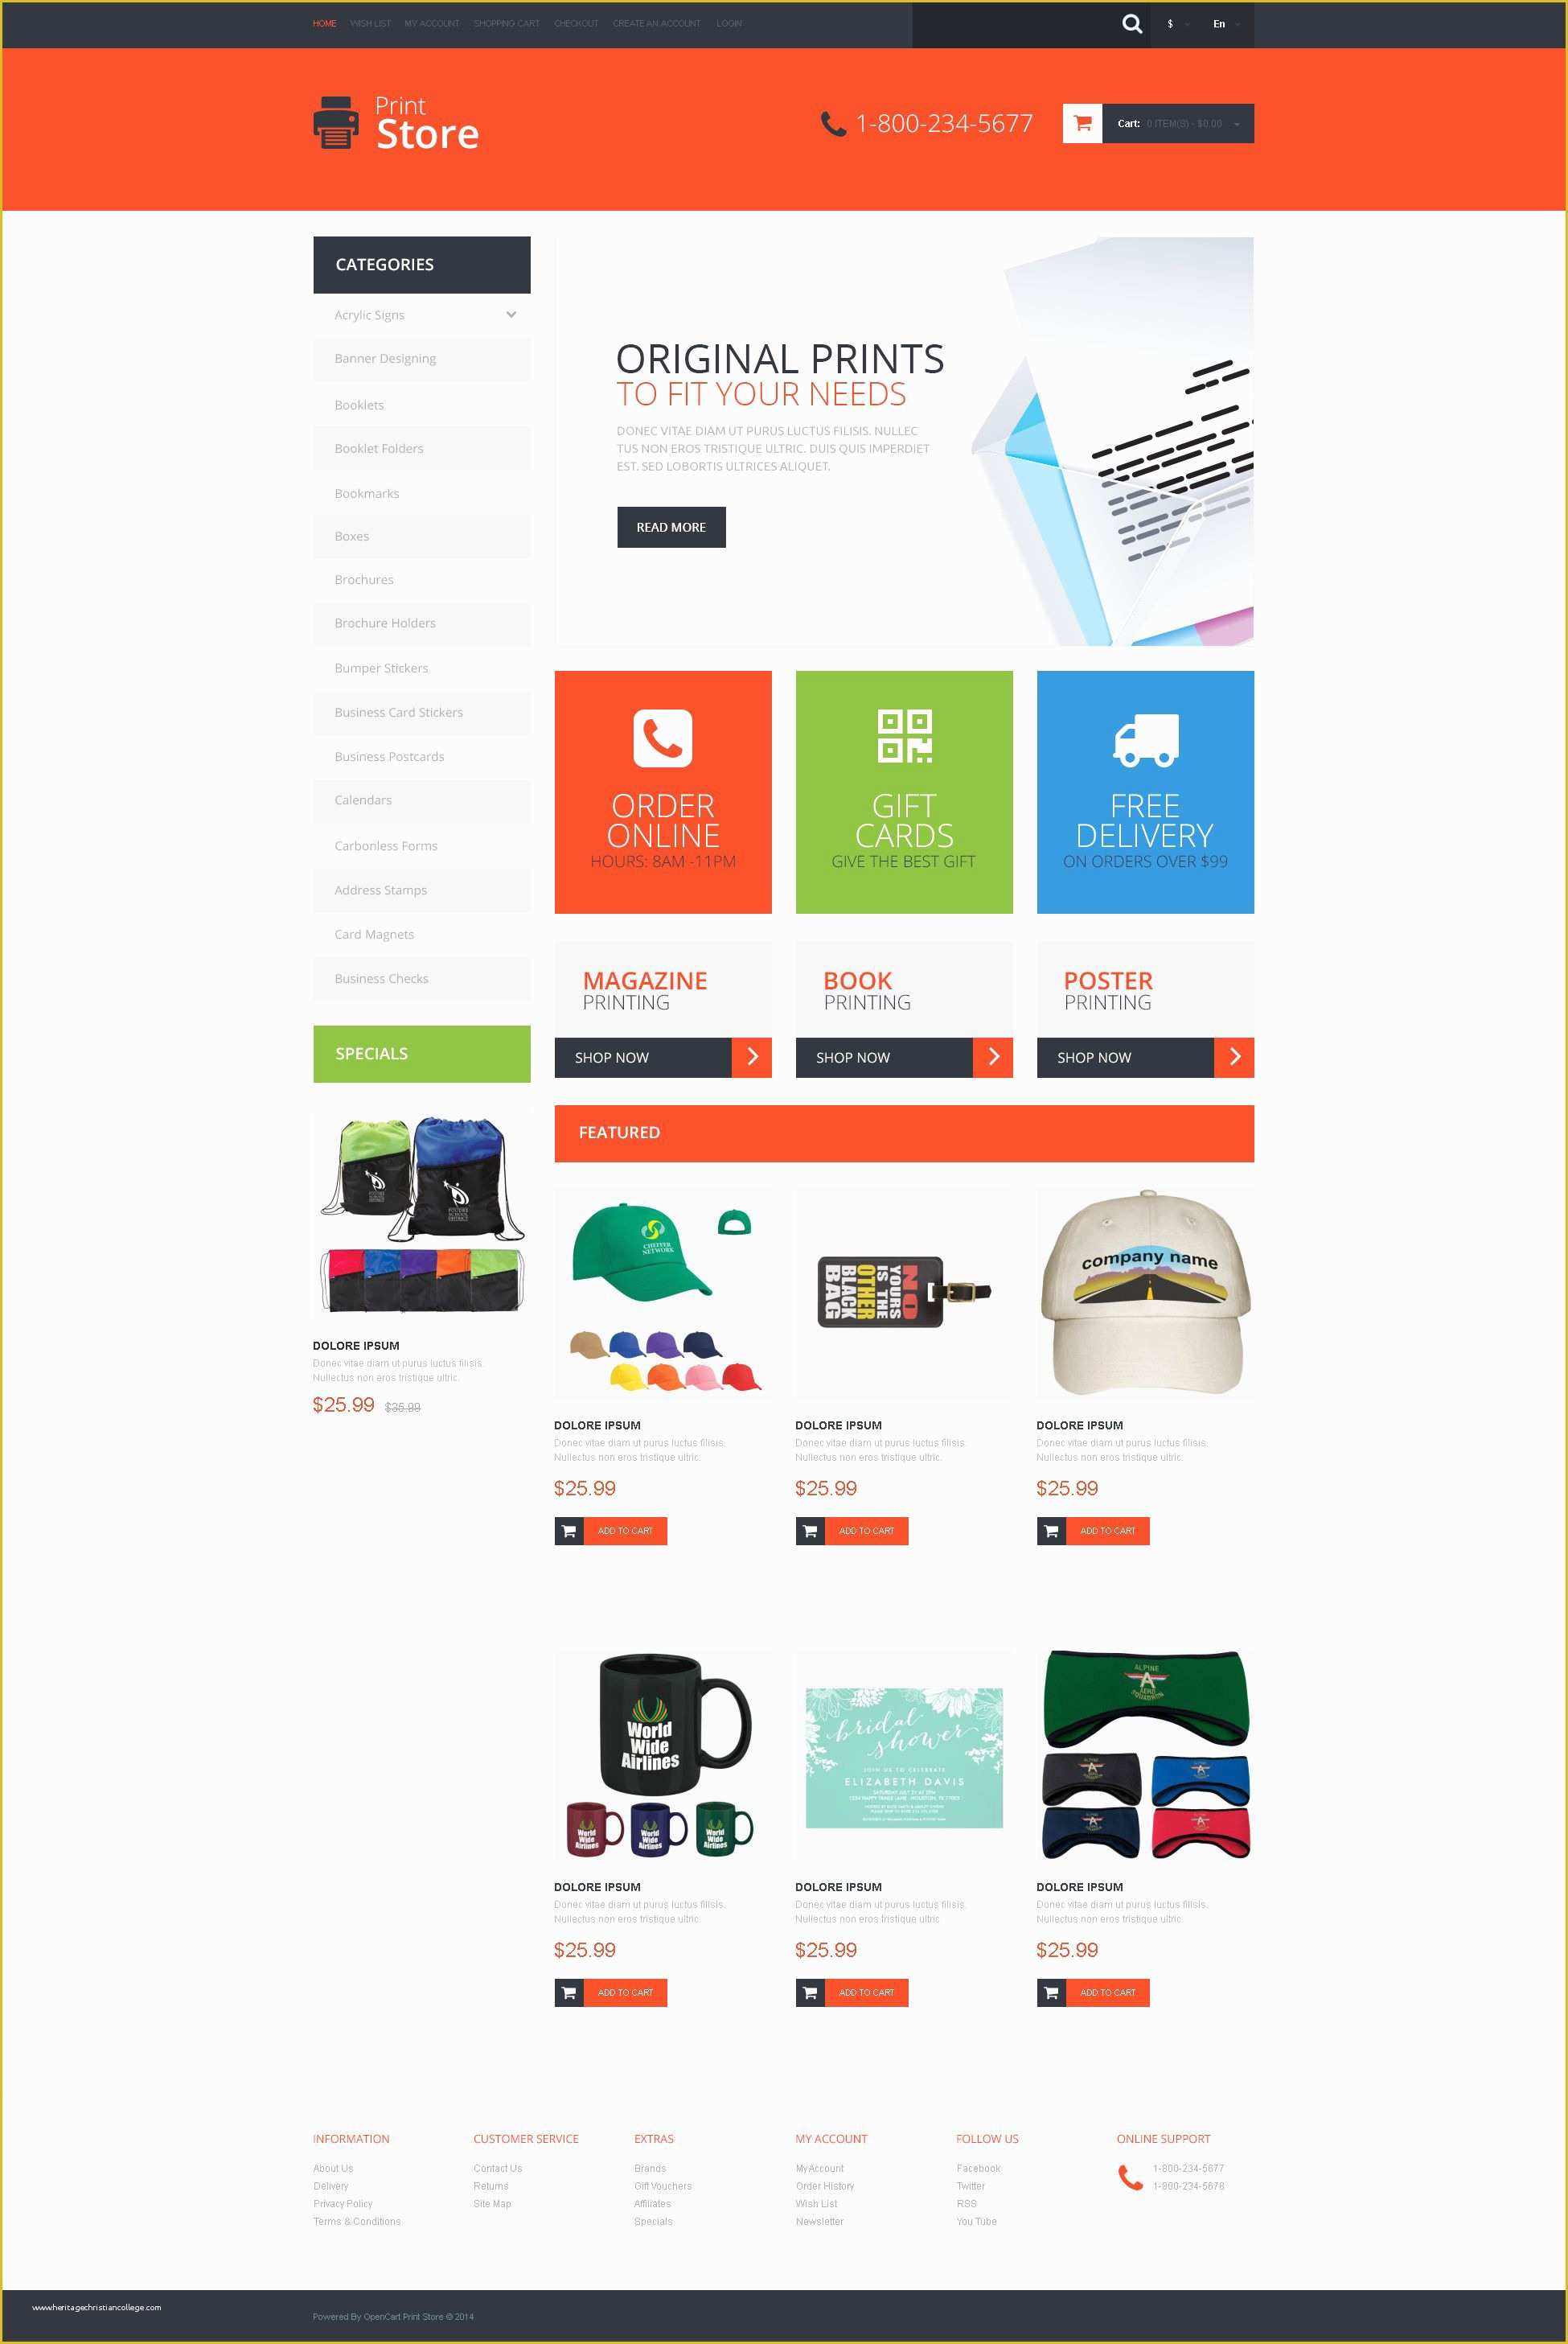Open the MY ACCOUNT menu item
1568x2344 pixels.
click(436, 23)
